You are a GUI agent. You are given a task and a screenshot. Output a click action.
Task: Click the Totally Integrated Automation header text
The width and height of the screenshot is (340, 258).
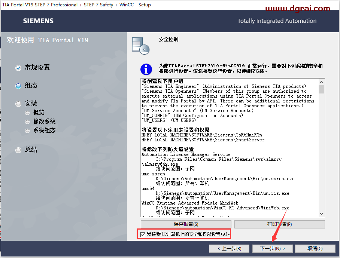pos(277,21)
